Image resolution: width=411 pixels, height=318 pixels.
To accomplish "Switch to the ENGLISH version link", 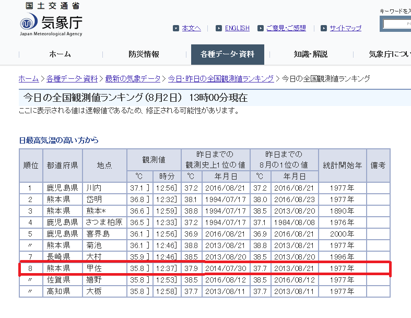I will click(x=237, y=28).
